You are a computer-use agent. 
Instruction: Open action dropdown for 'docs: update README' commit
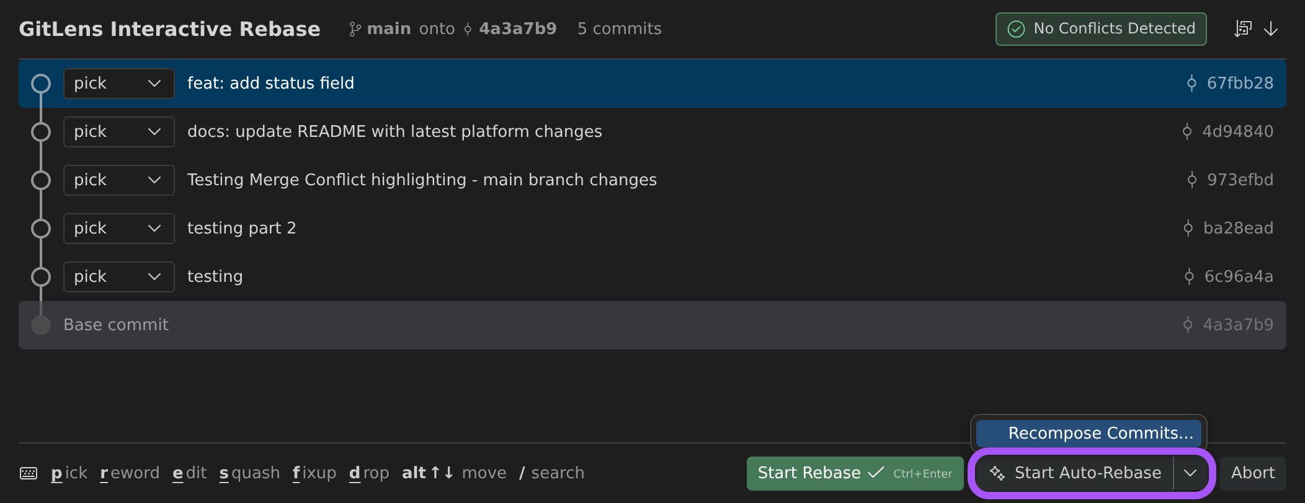point(118,131)
